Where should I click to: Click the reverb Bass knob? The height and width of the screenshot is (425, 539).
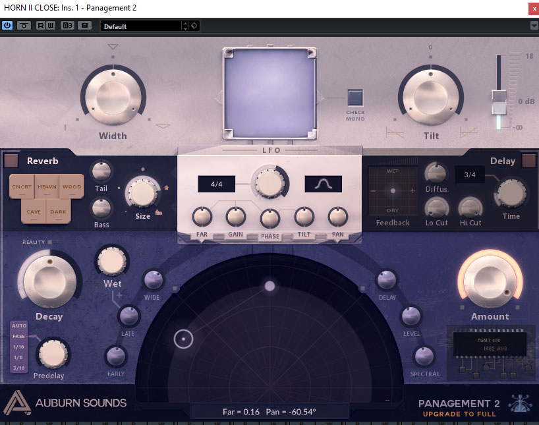pos(101,208)
